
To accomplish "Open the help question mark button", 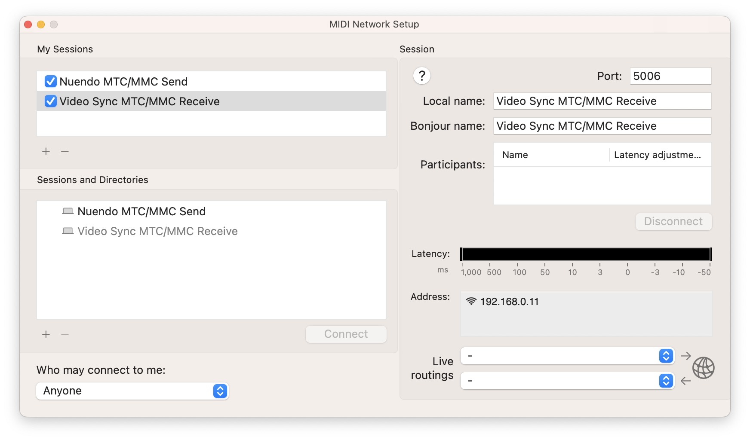I will pos(422,76).
